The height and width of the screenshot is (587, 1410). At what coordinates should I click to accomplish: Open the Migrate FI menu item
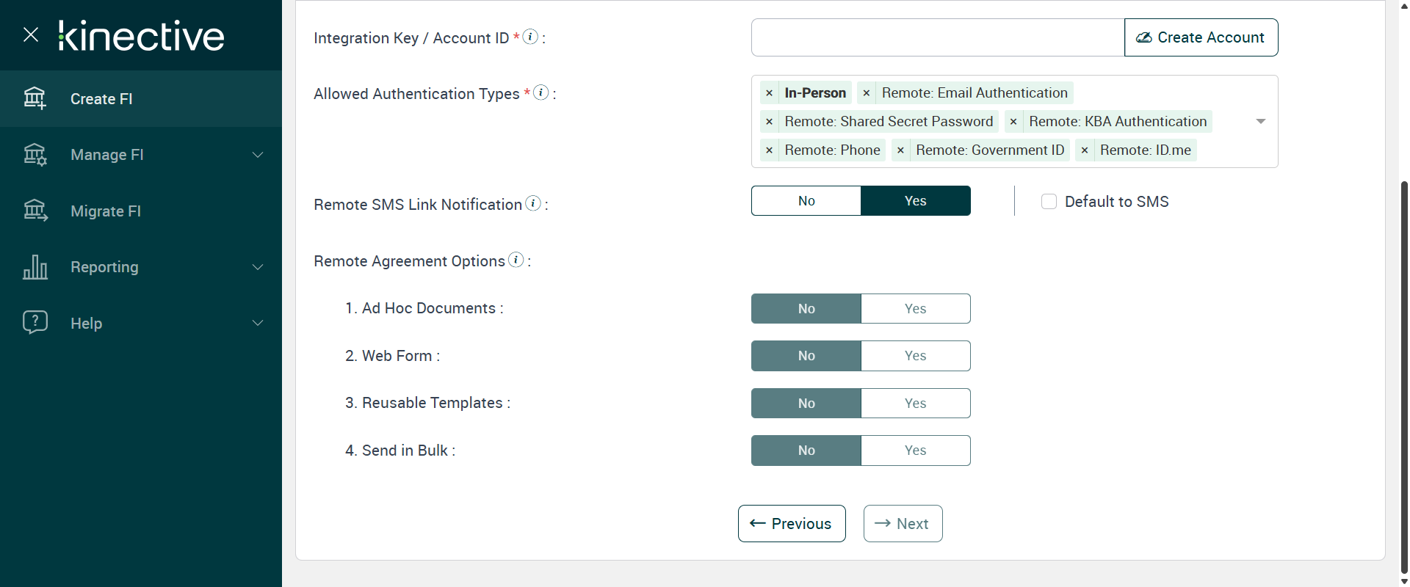click(x=106, y=211)
